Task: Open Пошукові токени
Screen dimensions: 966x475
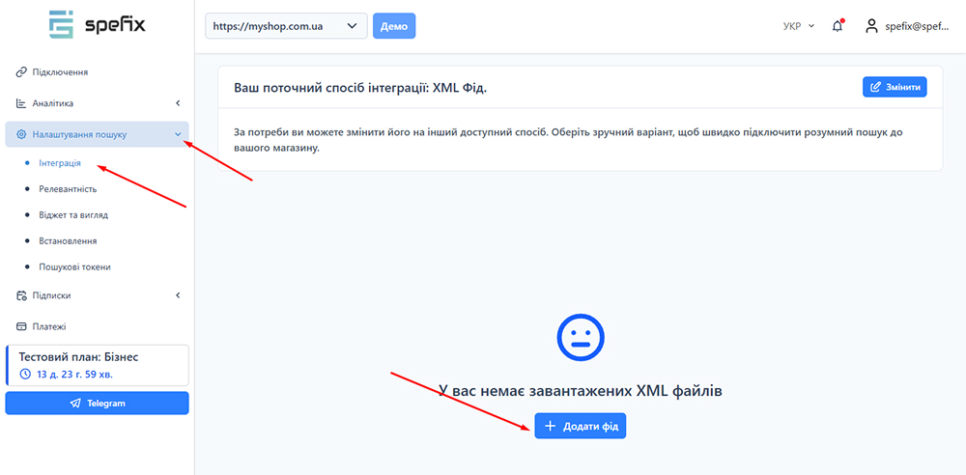Action: pos(74,267)
